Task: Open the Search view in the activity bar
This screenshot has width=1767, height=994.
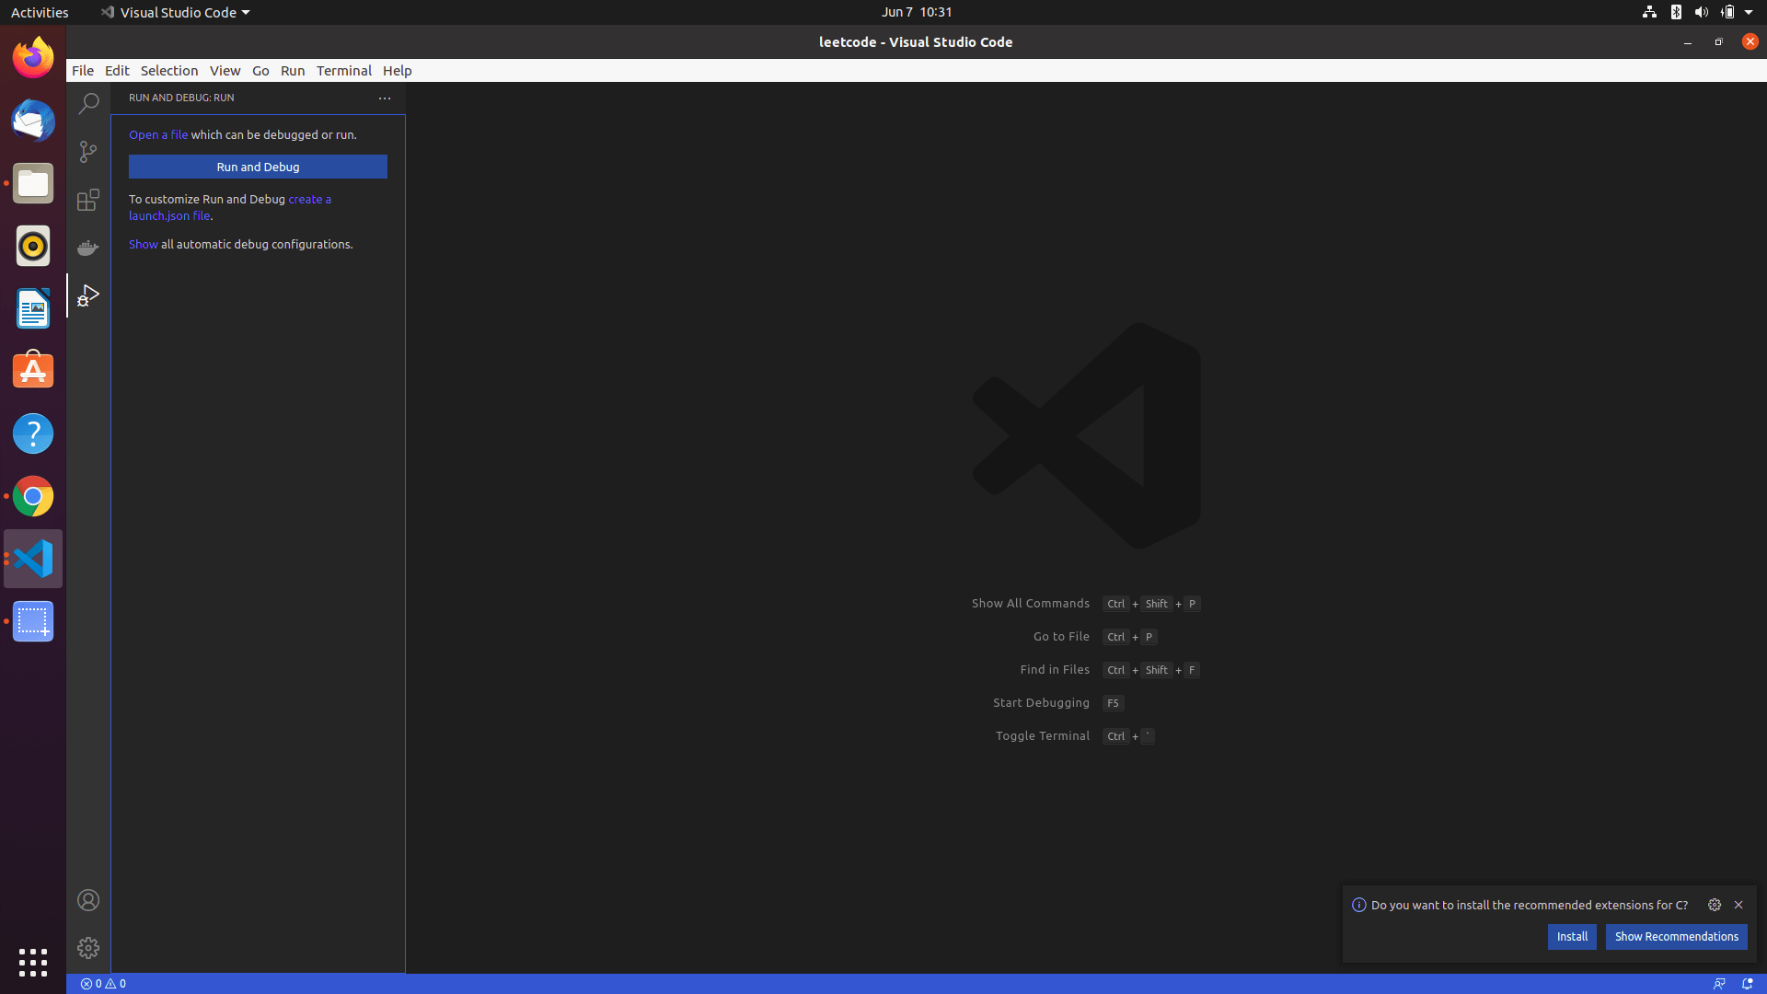Action: coord(87,103)
